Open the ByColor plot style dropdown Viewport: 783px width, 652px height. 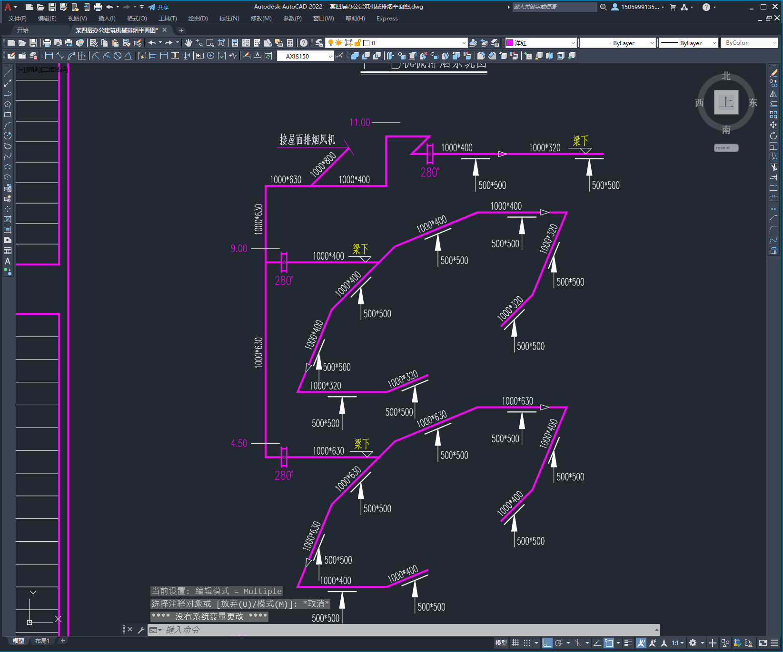point(749,43)
